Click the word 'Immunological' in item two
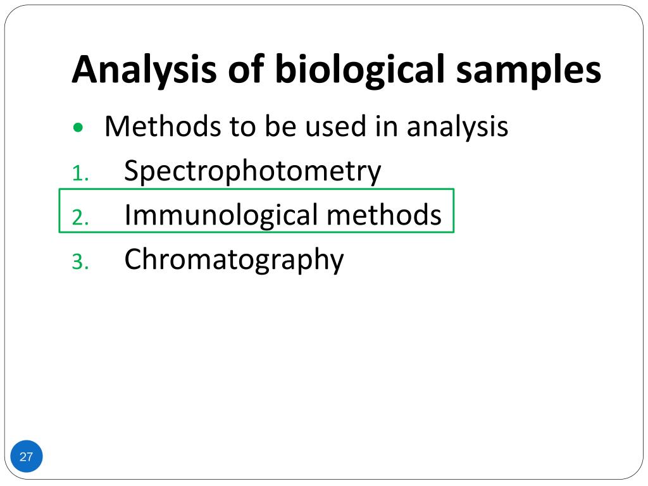Image resolution: width=648 pixels, height=486 pixels. pos(221,215)
